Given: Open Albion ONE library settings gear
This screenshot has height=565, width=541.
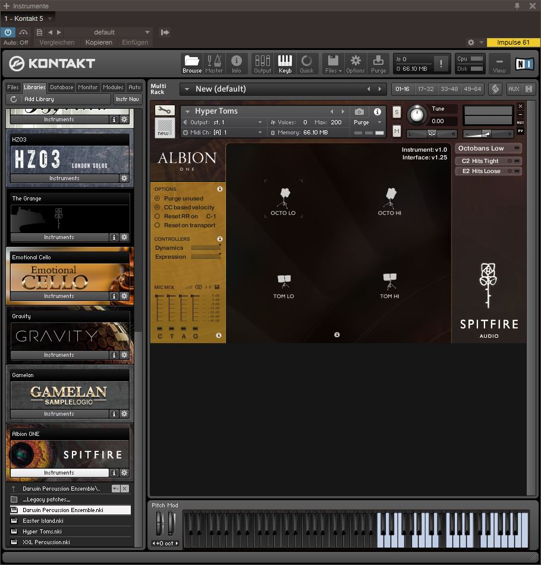Looking at the screenshot, I should coord(124,473).
